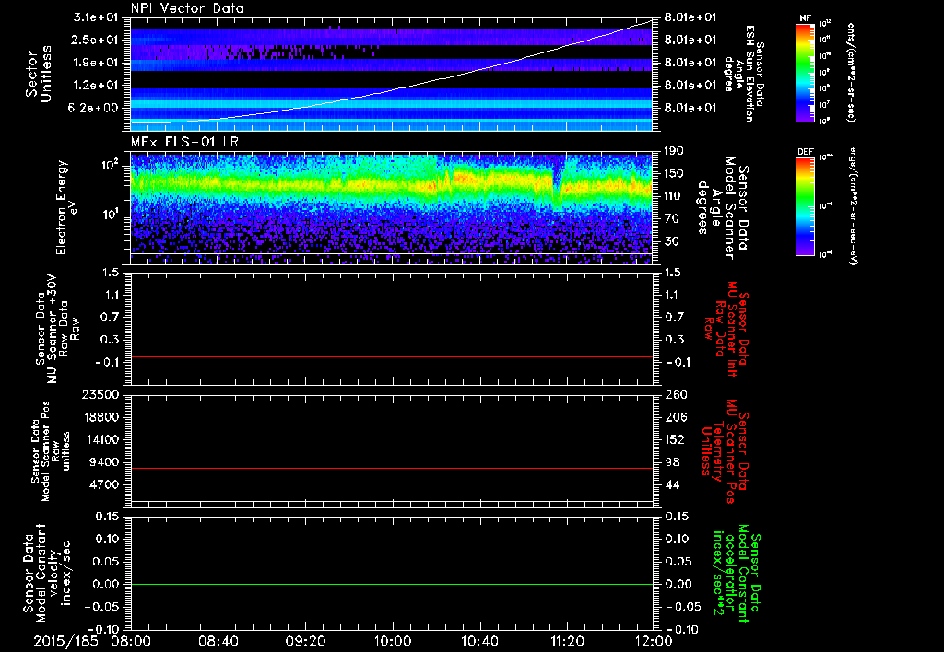Click the 10:40 time tick label
944x652 pixels.
(480, 640)
